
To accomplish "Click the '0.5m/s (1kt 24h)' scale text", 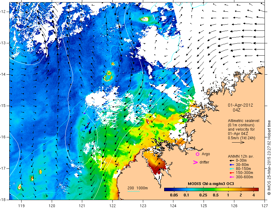I will point(241,138).
